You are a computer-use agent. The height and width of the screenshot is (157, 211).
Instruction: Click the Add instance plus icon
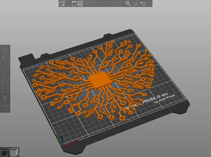[x=101, y=3]
